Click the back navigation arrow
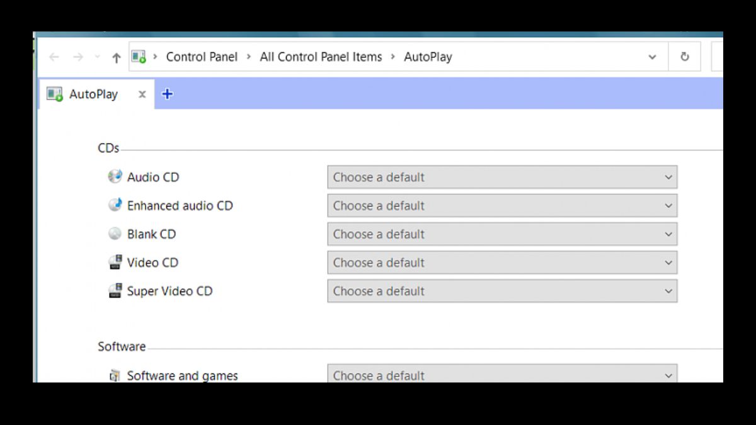Viewport: 756px width, 425px height. 54,57
